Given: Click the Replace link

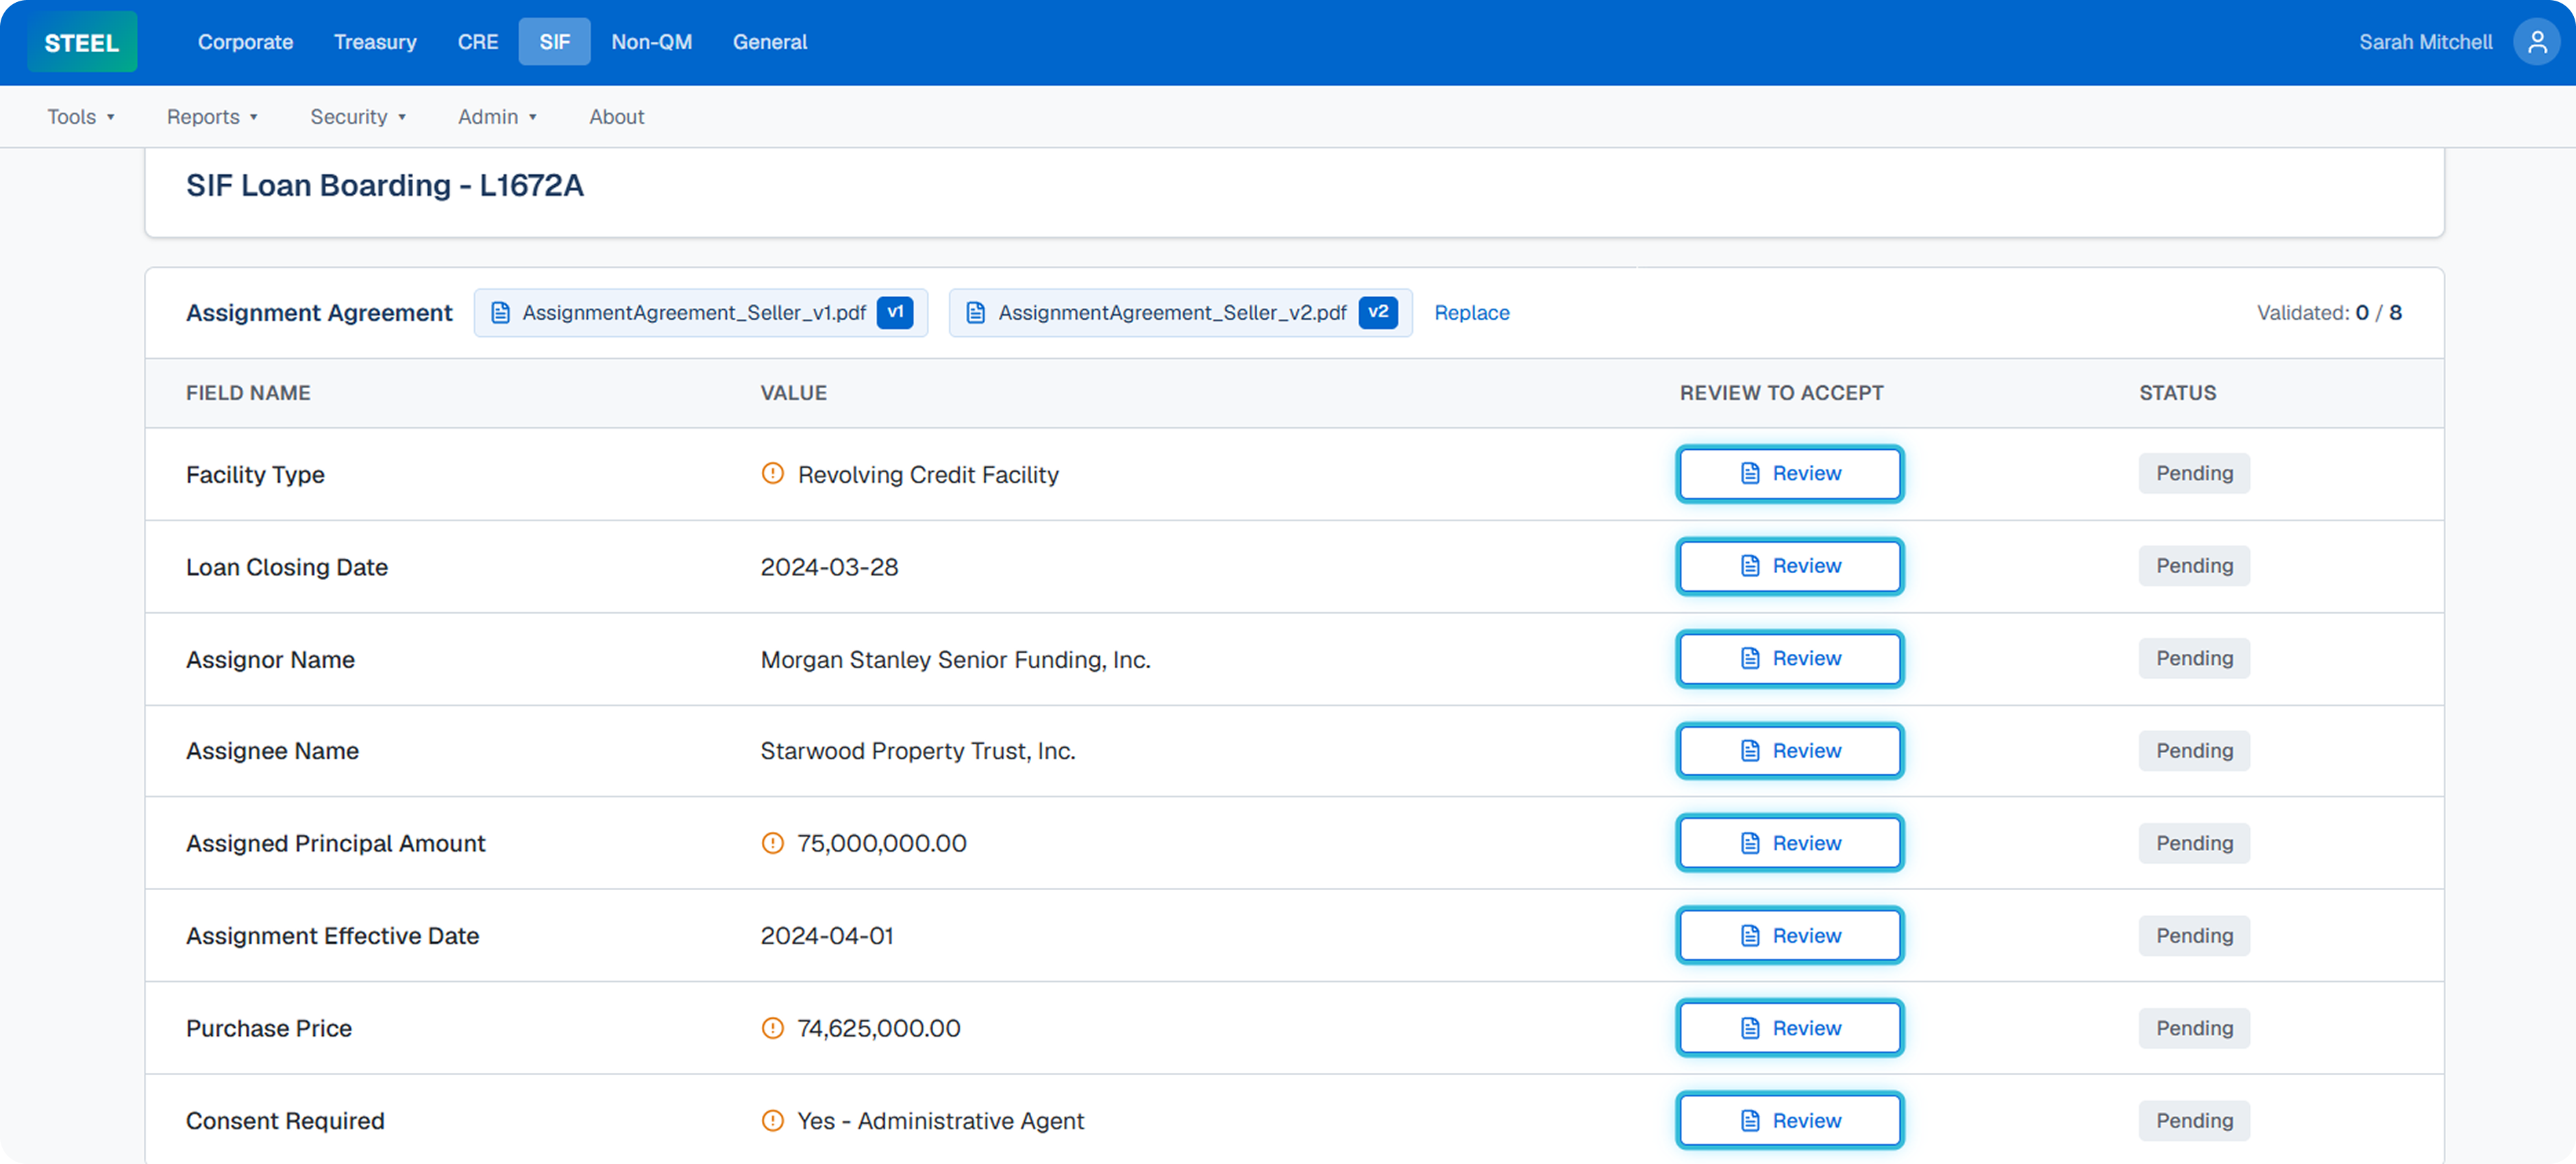Looking at the screenshot, I should pyautogui.click(x=1472, y=313).
